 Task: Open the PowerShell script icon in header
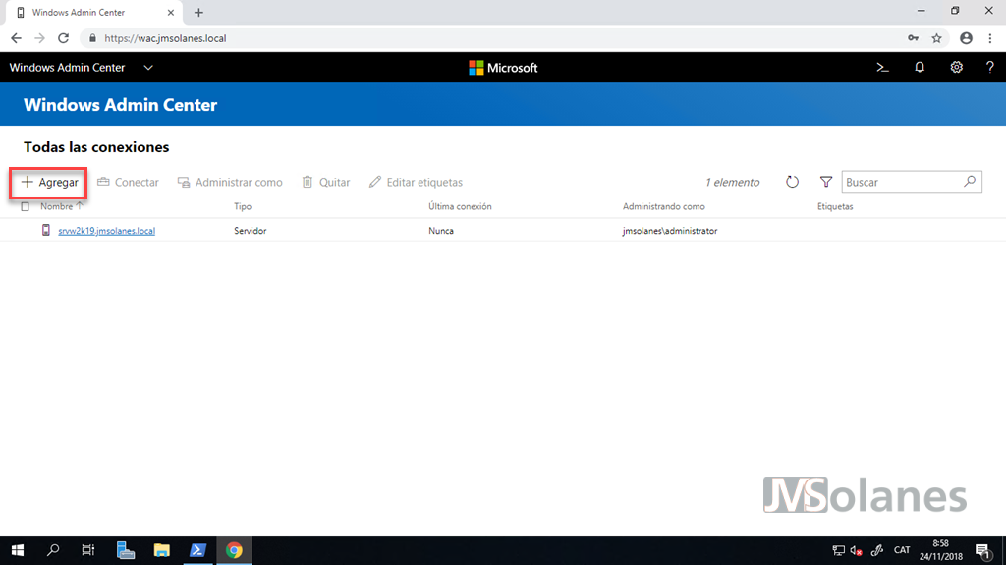tap(882, 68)
